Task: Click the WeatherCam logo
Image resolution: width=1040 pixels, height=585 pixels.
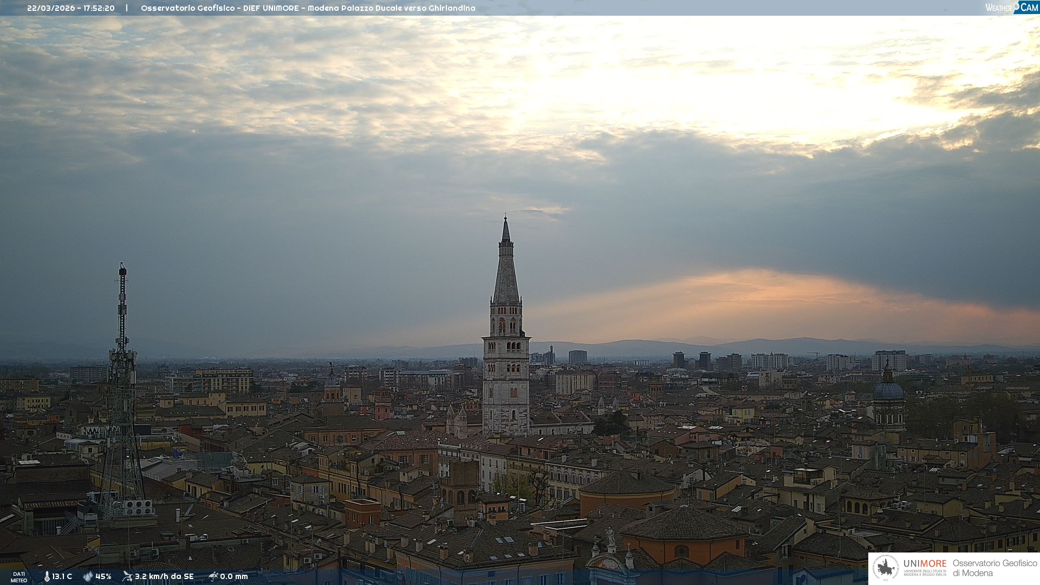Action: pyautogui.click(x=1011, y=8)
